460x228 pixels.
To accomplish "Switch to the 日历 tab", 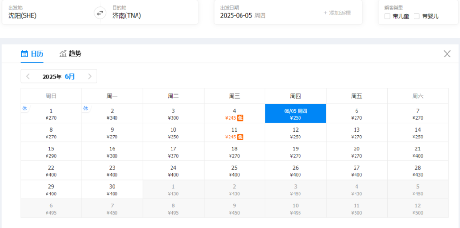I will [32, 54].
